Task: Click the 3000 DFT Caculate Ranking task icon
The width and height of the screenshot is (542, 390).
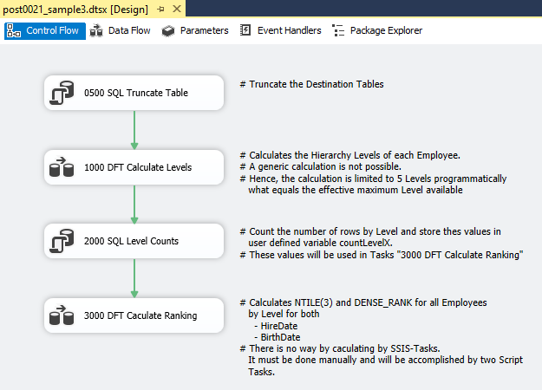Action: pos(62,315)
